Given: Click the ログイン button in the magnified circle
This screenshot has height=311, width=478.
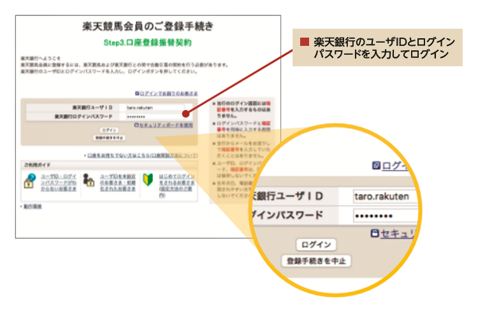Looking at the screenshot, I should point(316,245).
